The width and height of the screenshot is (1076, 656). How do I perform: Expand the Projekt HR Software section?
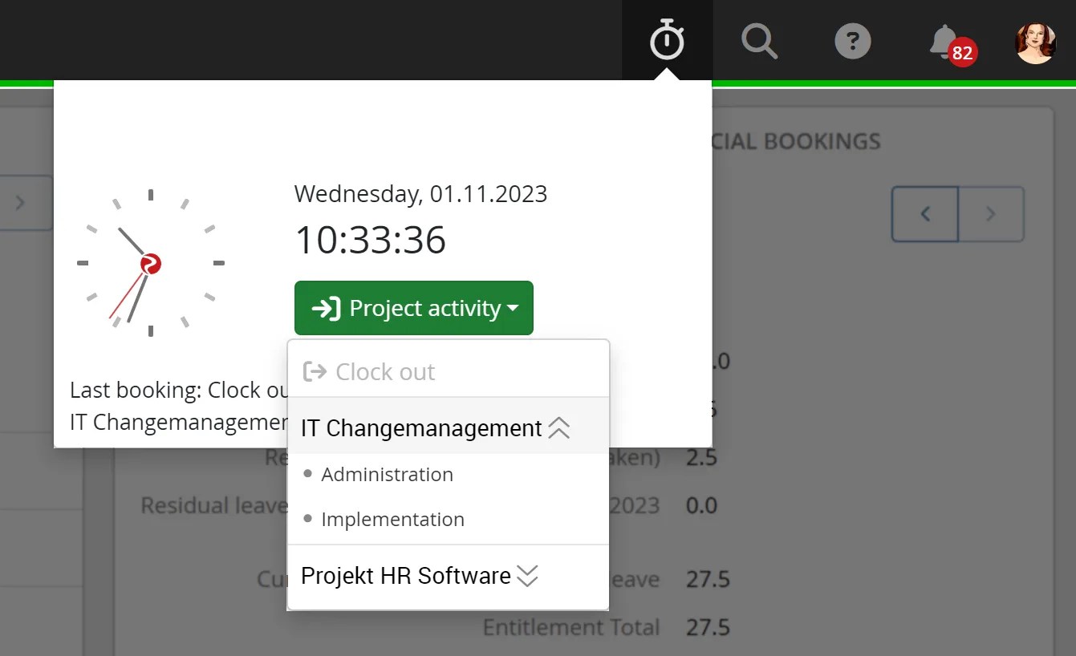[x=527, y=576]
